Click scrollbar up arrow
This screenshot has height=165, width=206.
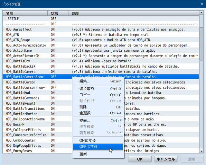201,13
